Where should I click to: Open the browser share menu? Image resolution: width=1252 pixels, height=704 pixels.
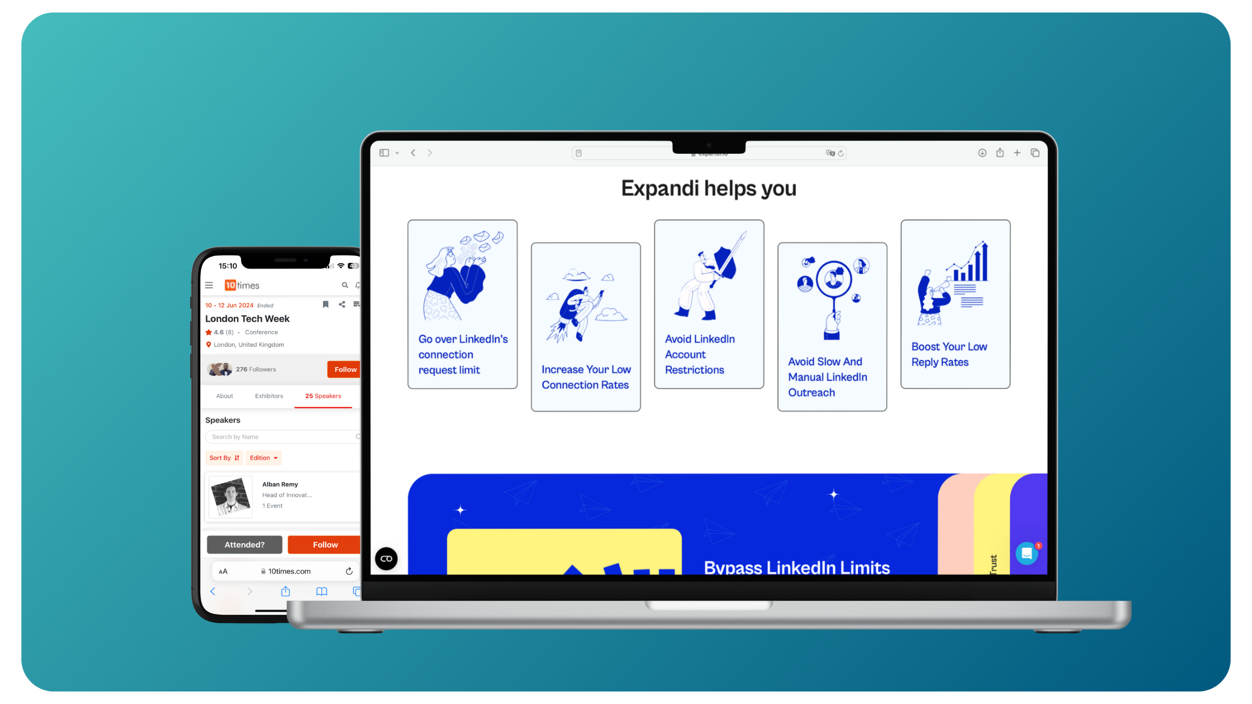[1000, 152]
